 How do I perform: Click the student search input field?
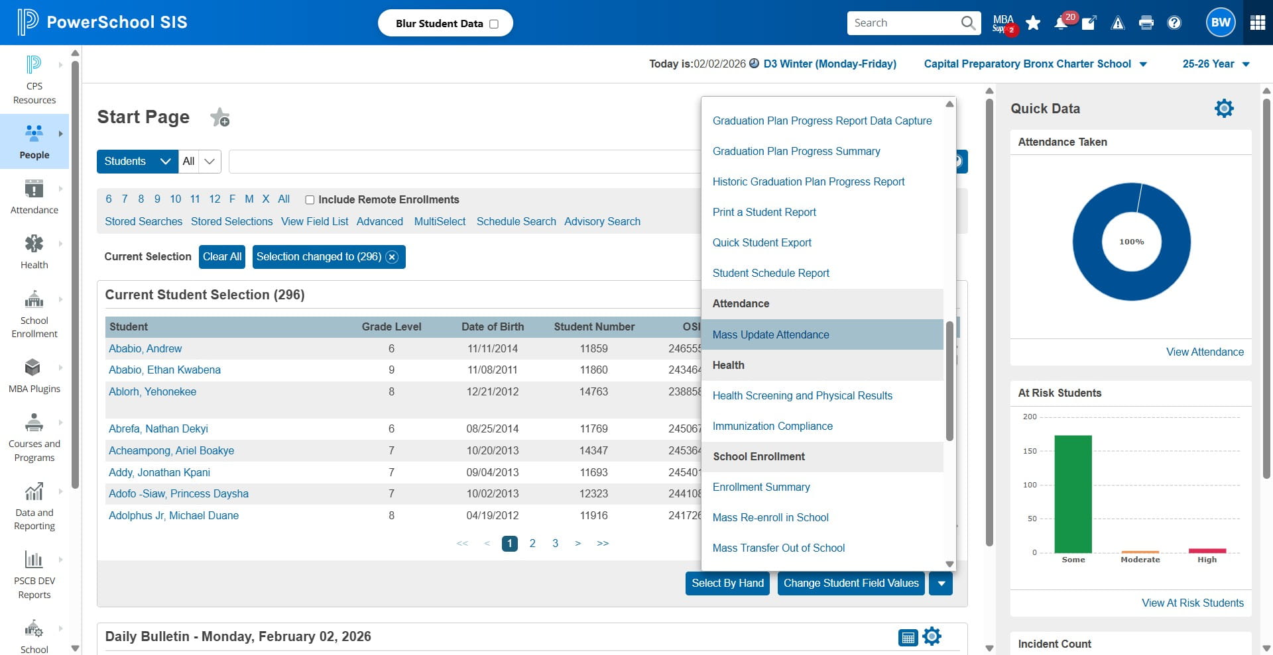pyautogui.click(x=464, y=162)
